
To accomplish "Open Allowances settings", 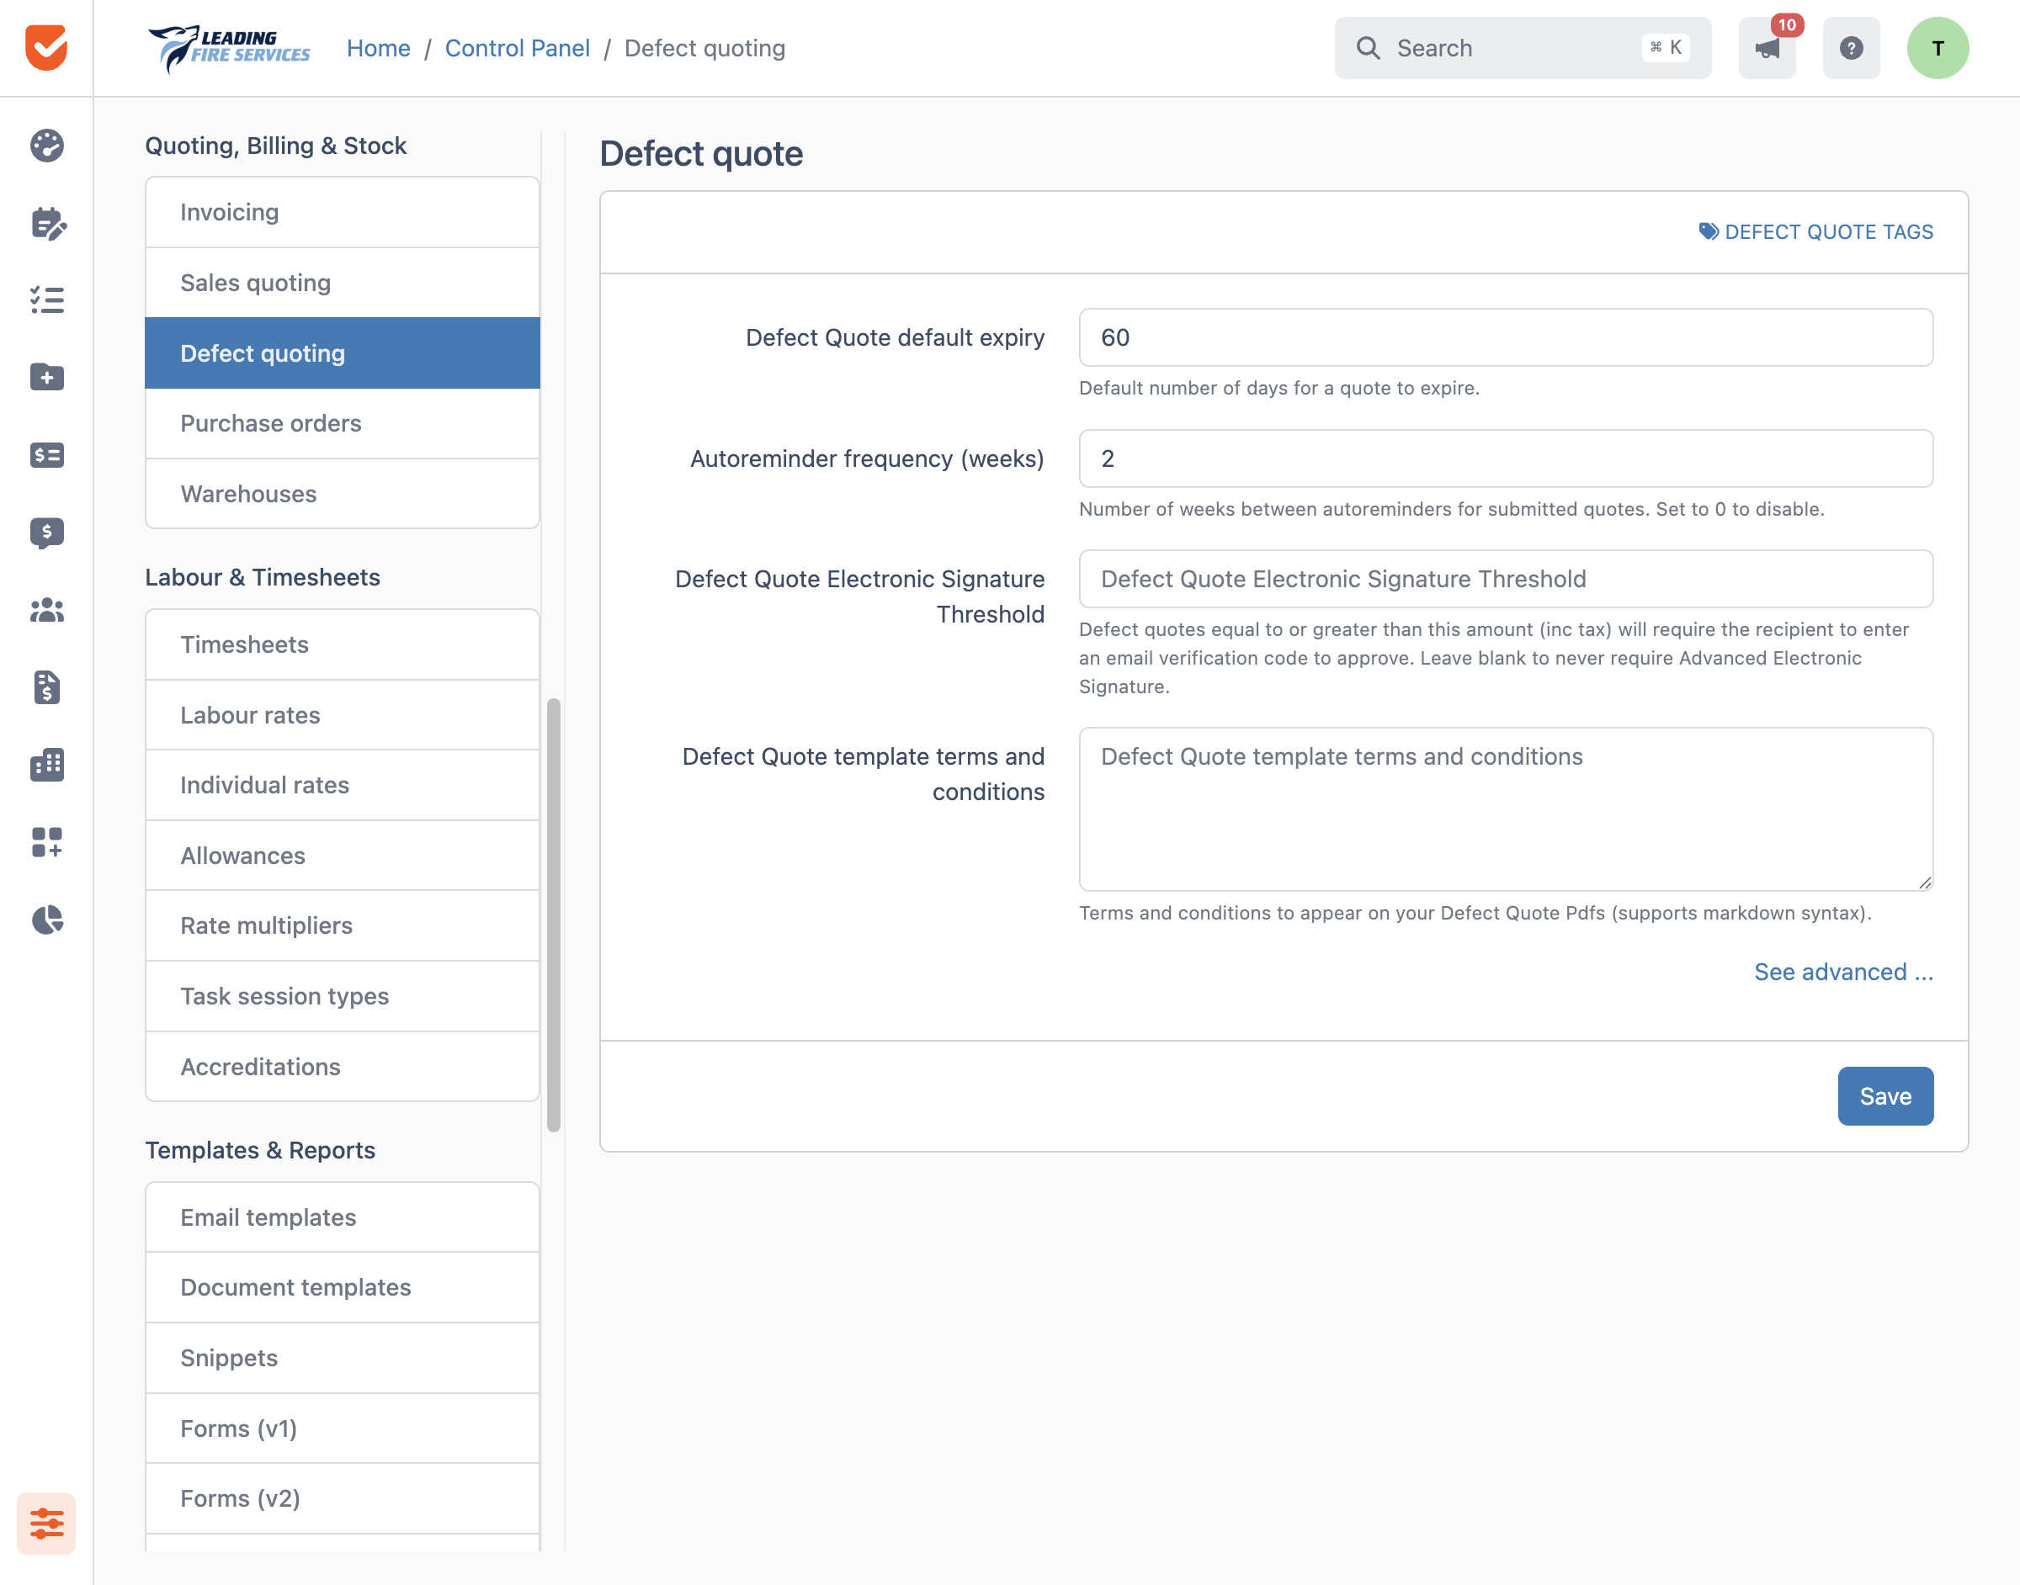I will coord(343,856).
